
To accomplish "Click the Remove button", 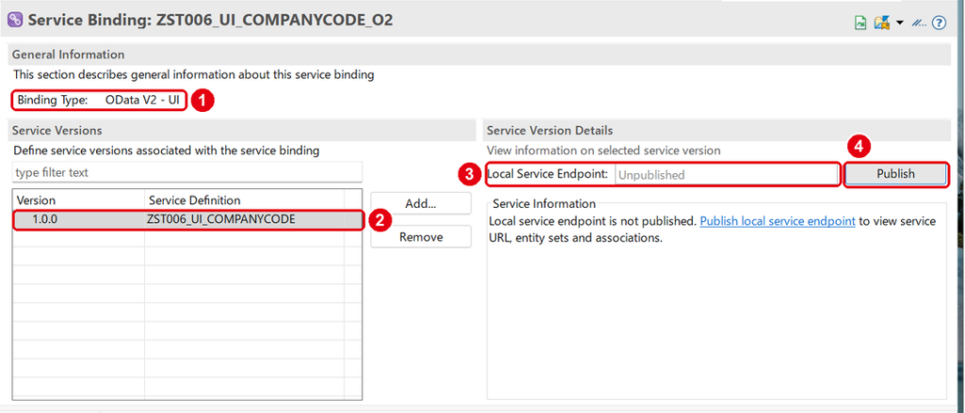I will [421, 237].
